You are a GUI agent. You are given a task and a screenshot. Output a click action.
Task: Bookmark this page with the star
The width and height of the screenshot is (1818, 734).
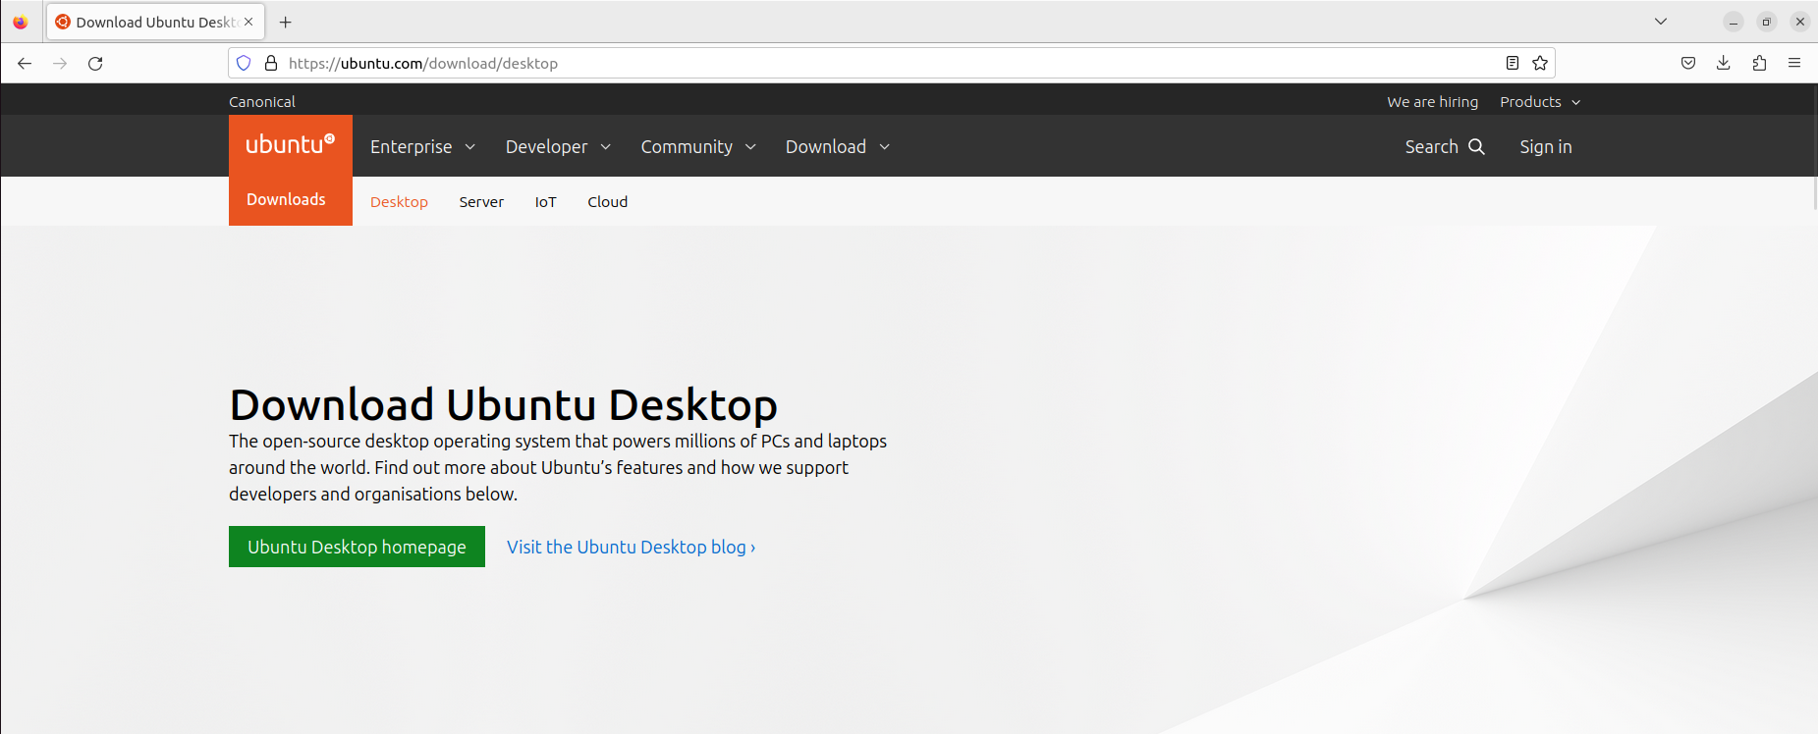[x=1540, y=64]
